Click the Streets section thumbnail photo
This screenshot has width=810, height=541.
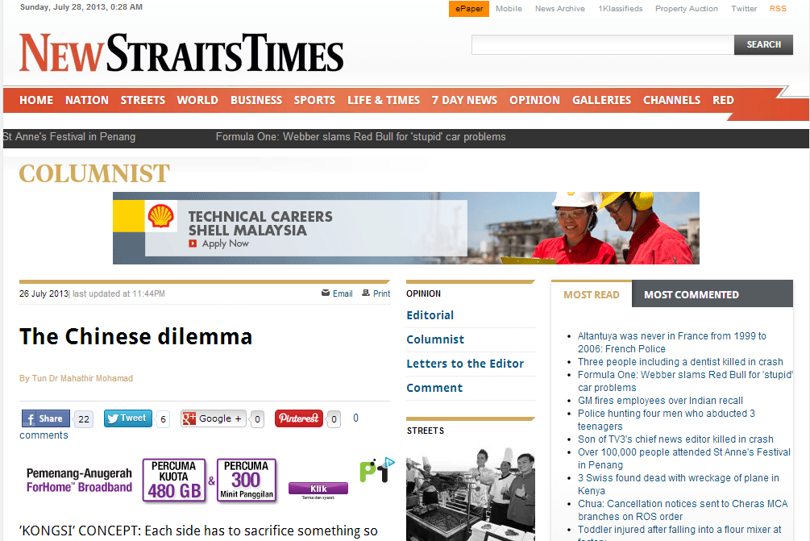coord(471,494)
